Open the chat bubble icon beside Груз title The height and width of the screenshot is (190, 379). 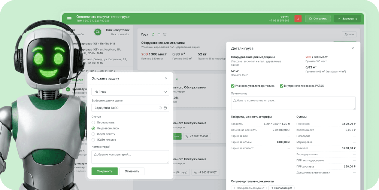tap(159, 34)
